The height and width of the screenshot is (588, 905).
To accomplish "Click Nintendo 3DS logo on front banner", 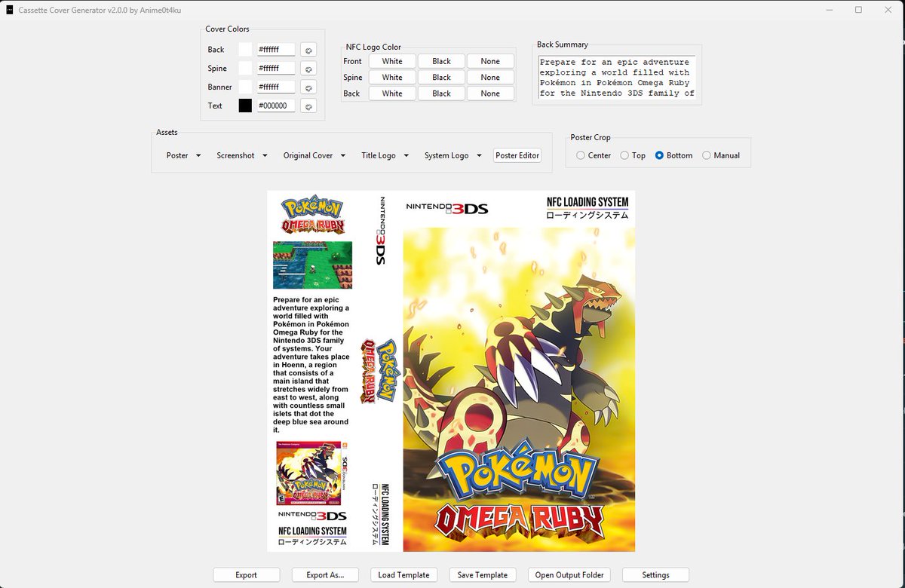I will point(446,209).
